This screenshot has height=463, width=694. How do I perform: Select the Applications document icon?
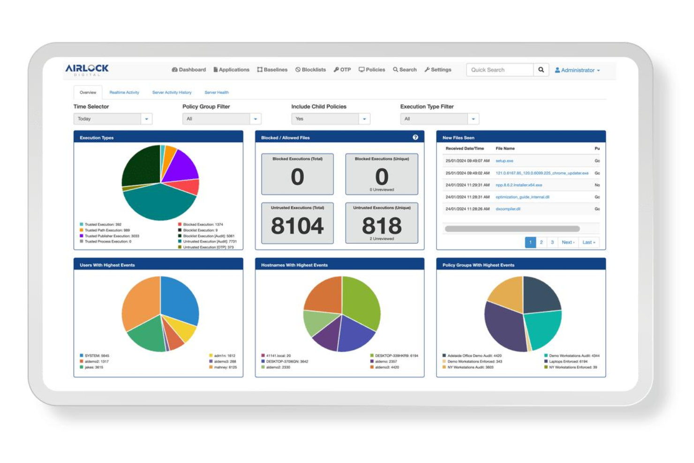[x=215, y=69]
